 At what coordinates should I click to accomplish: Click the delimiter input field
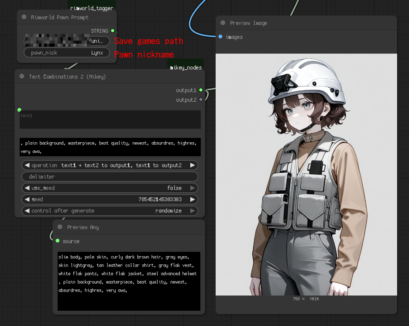(110, 177)
